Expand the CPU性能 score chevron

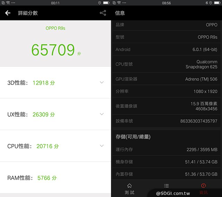(102, 145)
